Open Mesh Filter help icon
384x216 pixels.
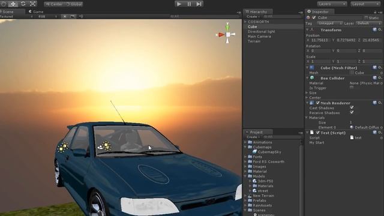[x=374, y=67]
